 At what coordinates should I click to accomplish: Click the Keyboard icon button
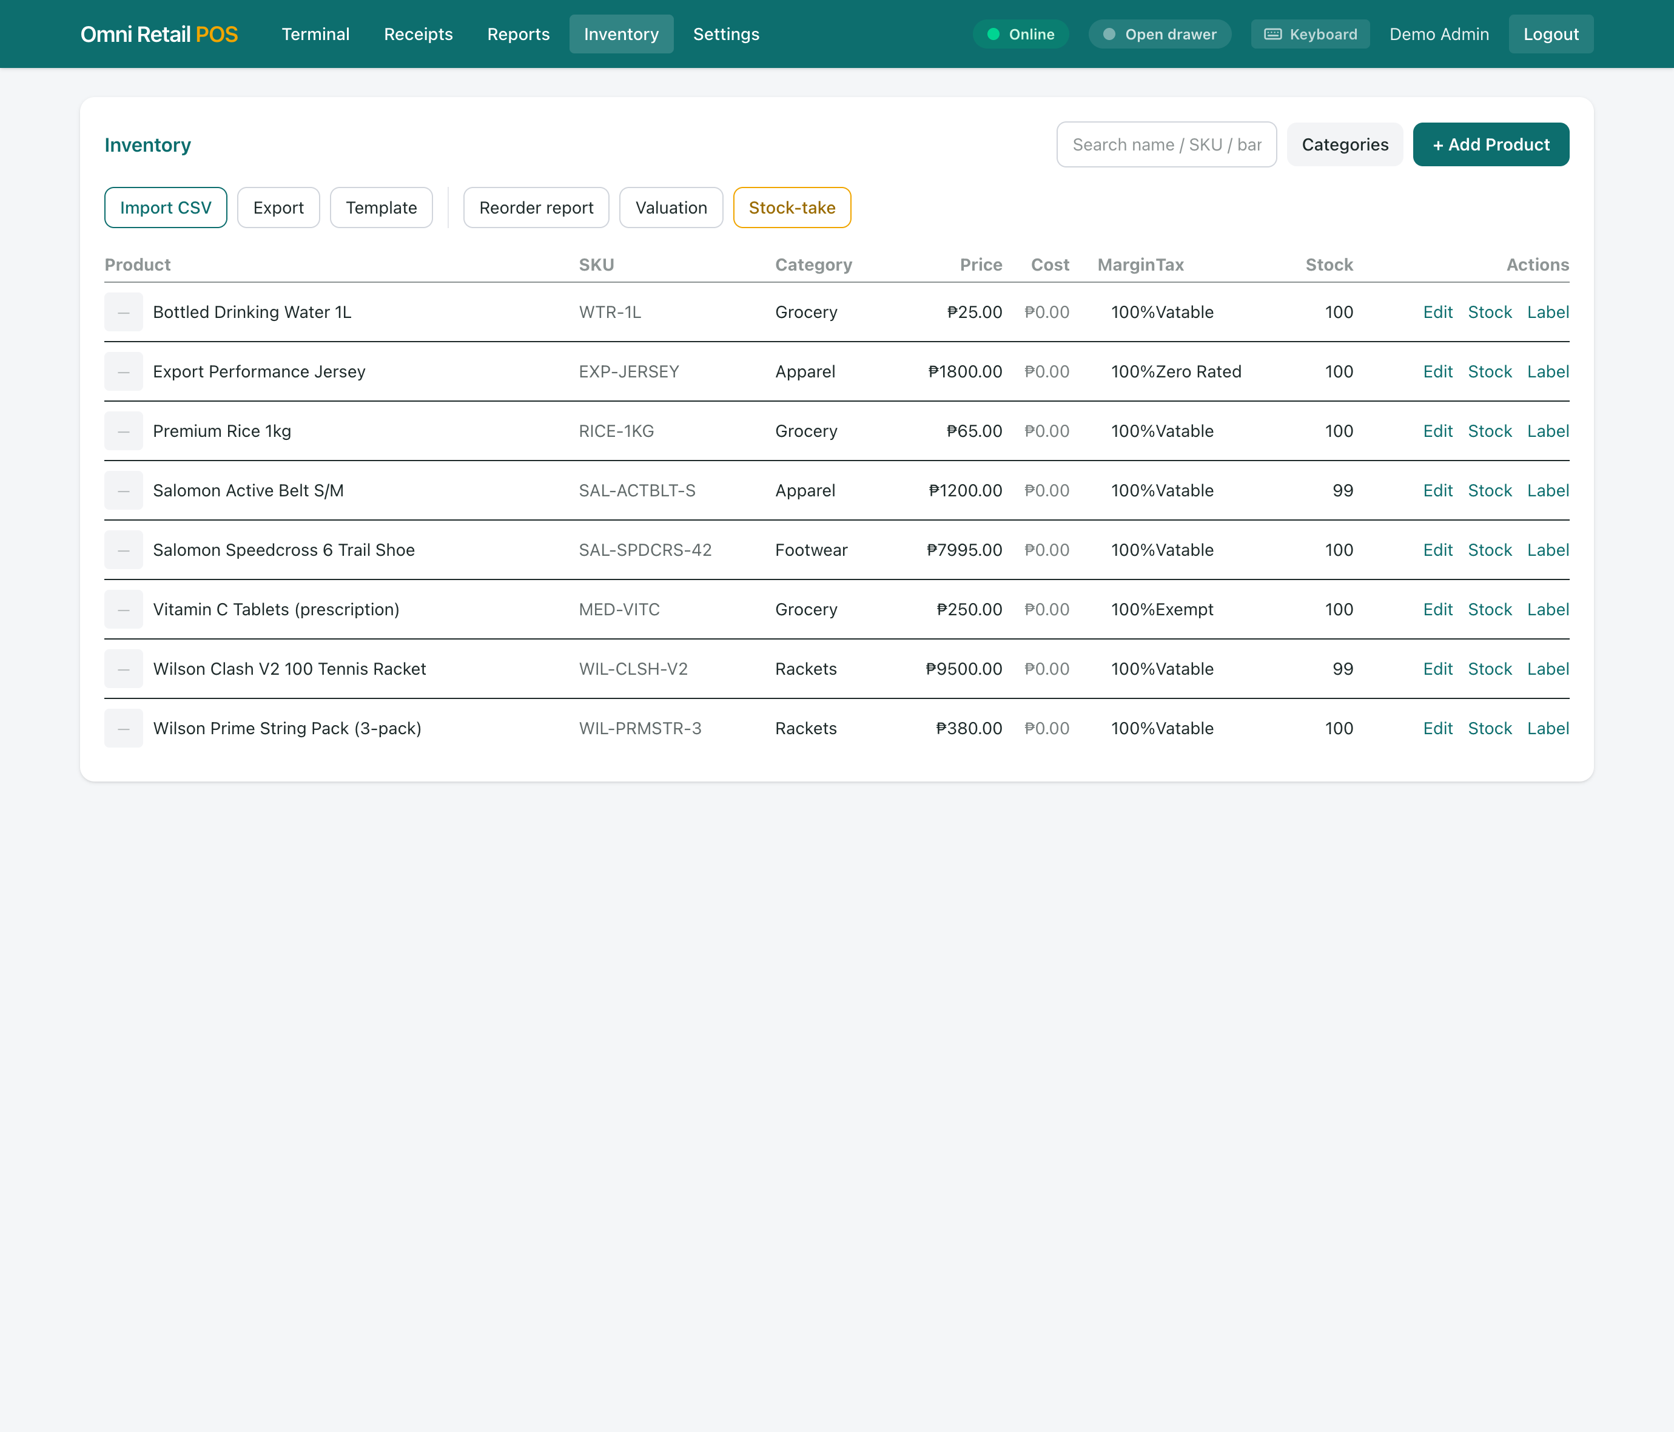[1309, 34]
